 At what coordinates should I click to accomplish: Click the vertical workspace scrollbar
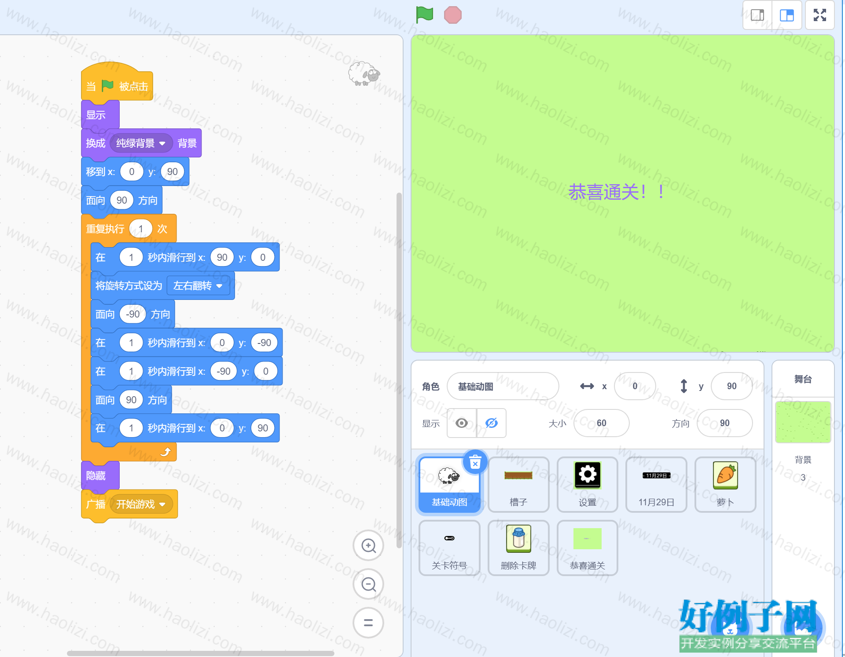click(399, 370)
